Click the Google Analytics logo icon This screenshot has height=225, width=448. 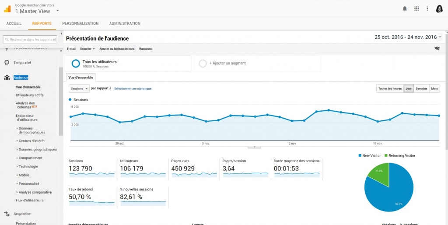click(x=7, y=9)
